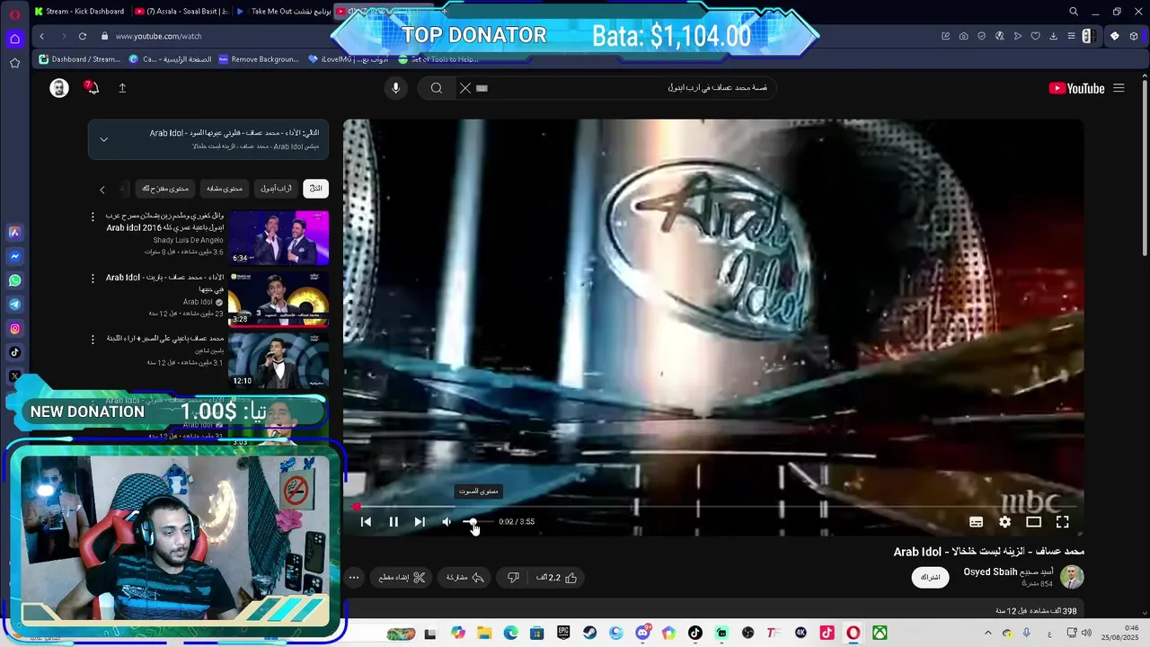Open the YouTube create/upload icon

point(122,88)
